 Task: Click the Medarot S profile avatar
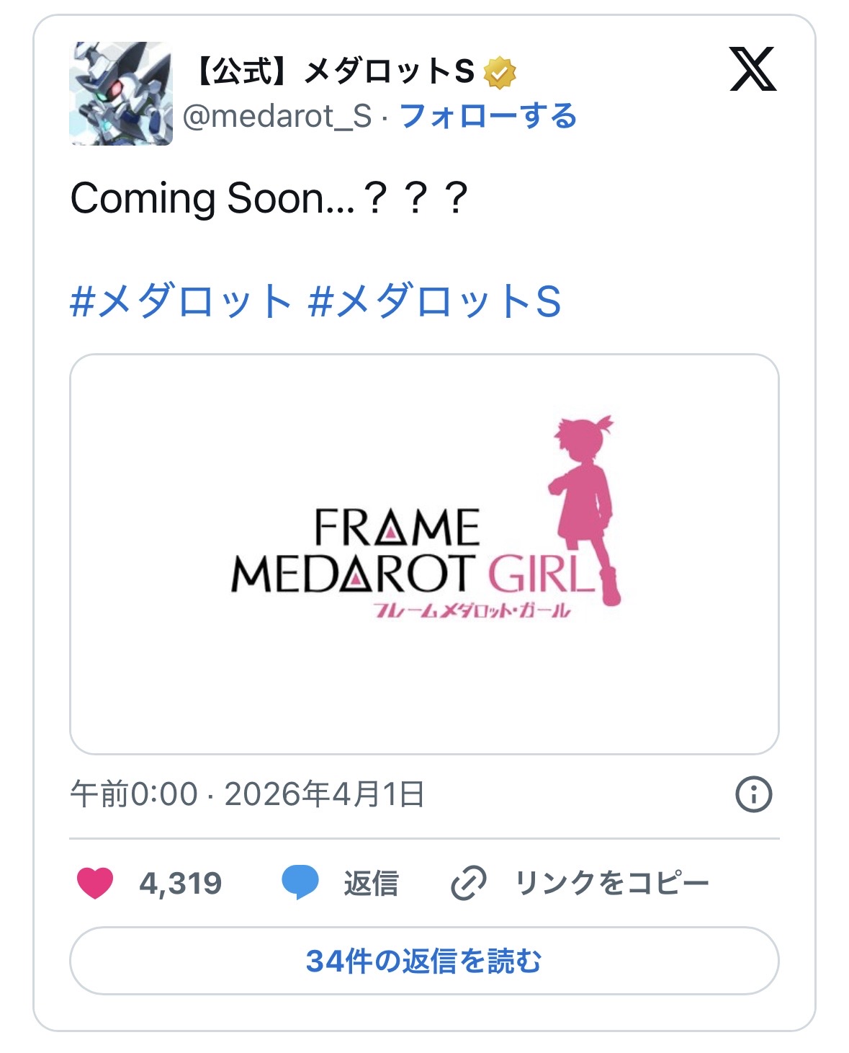tap(121, 94)
